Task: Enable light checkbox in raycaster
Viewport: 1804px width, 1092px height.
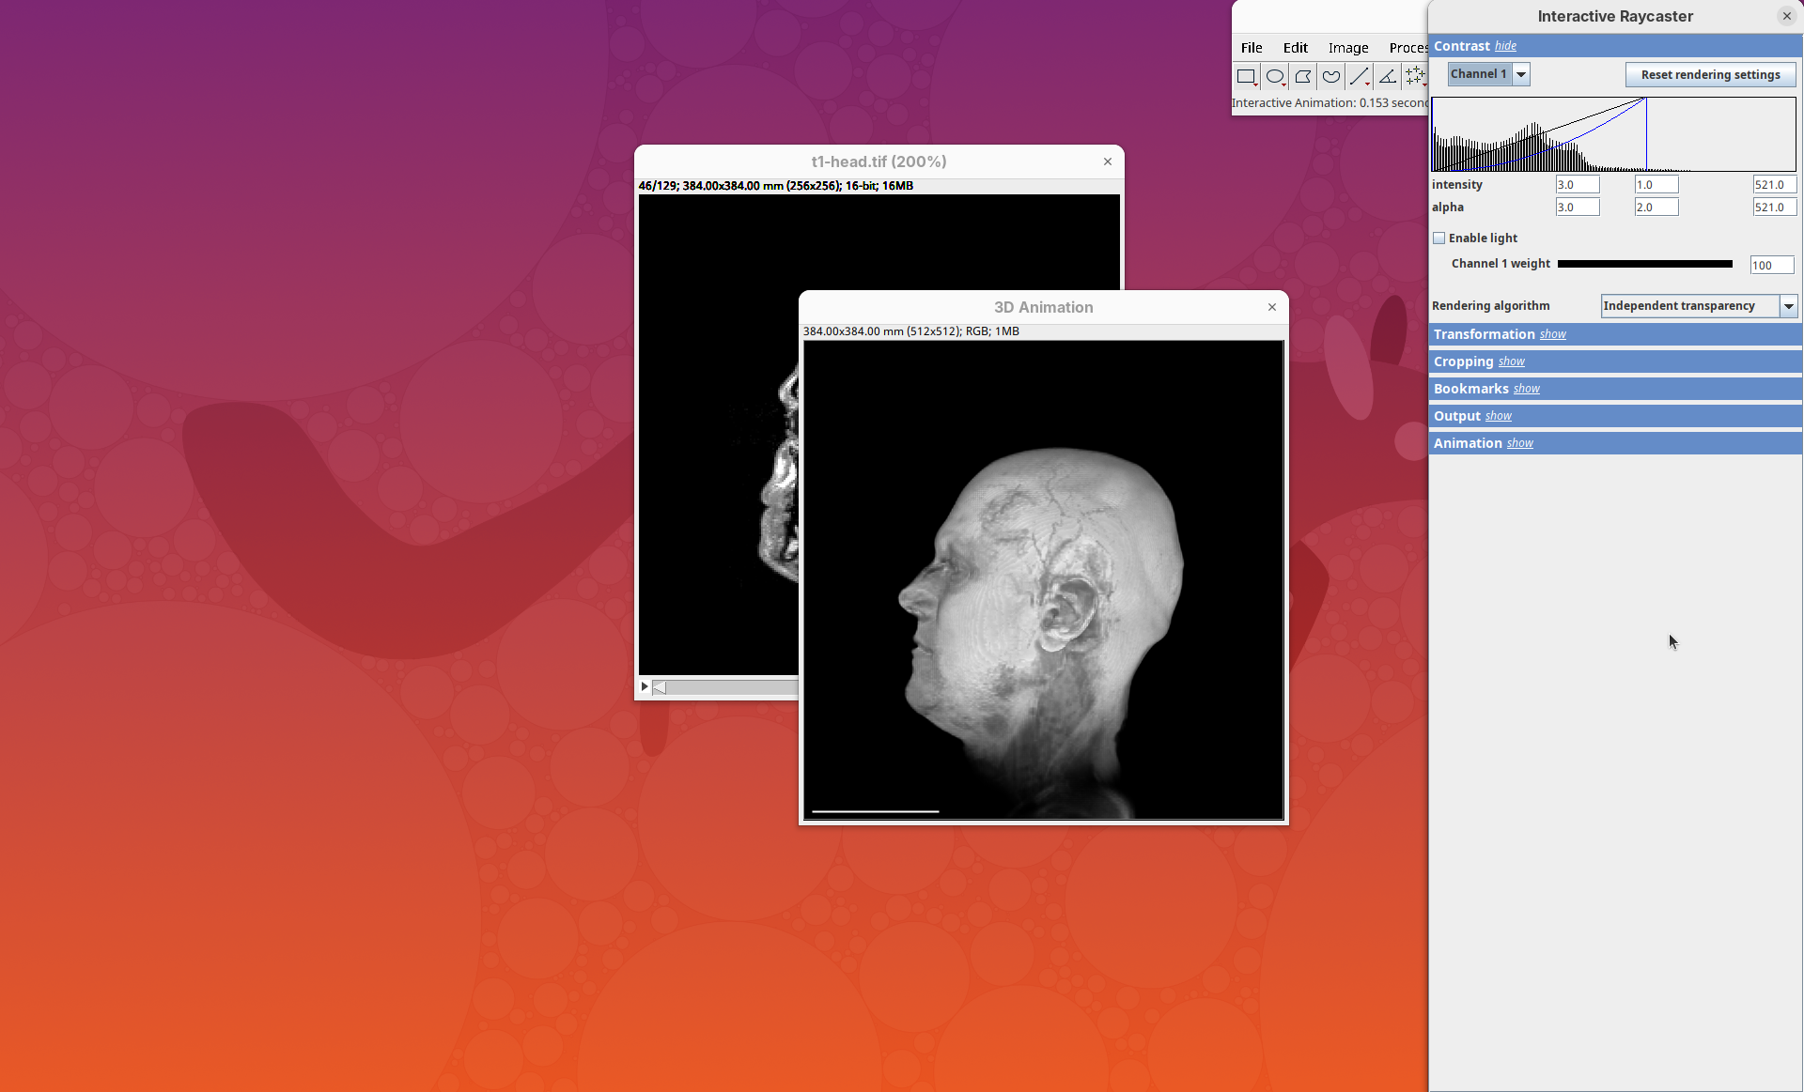Action: point(1439,238)
